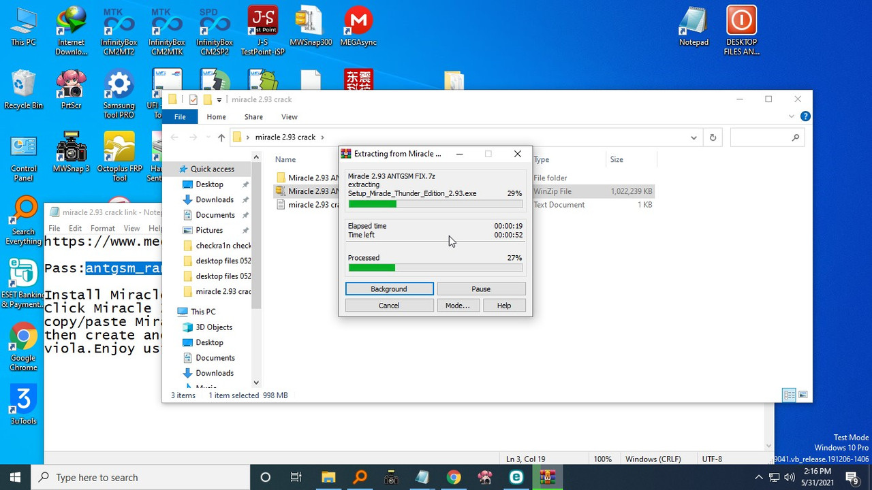Click the Processed total progress bar
Image resolution: width=872 pixels, height=490 pixels.
coord(435,268)
